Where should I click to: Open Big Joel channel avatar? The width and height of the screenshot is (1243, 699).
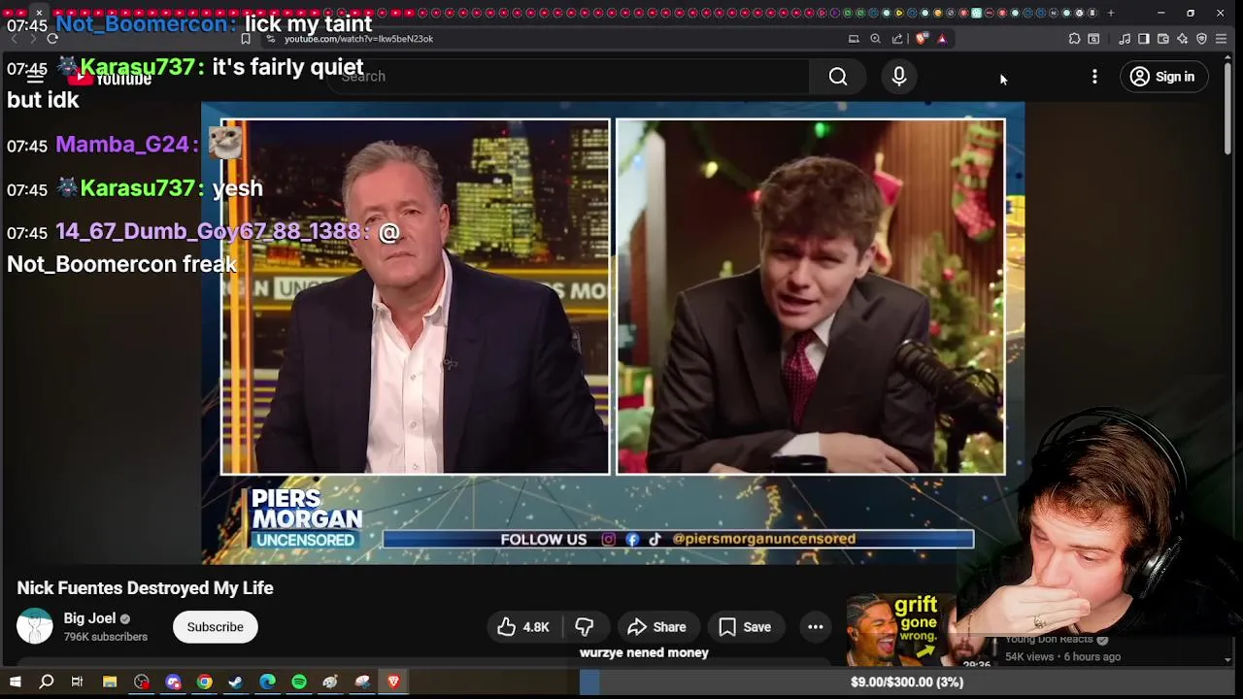pos(35,626)
